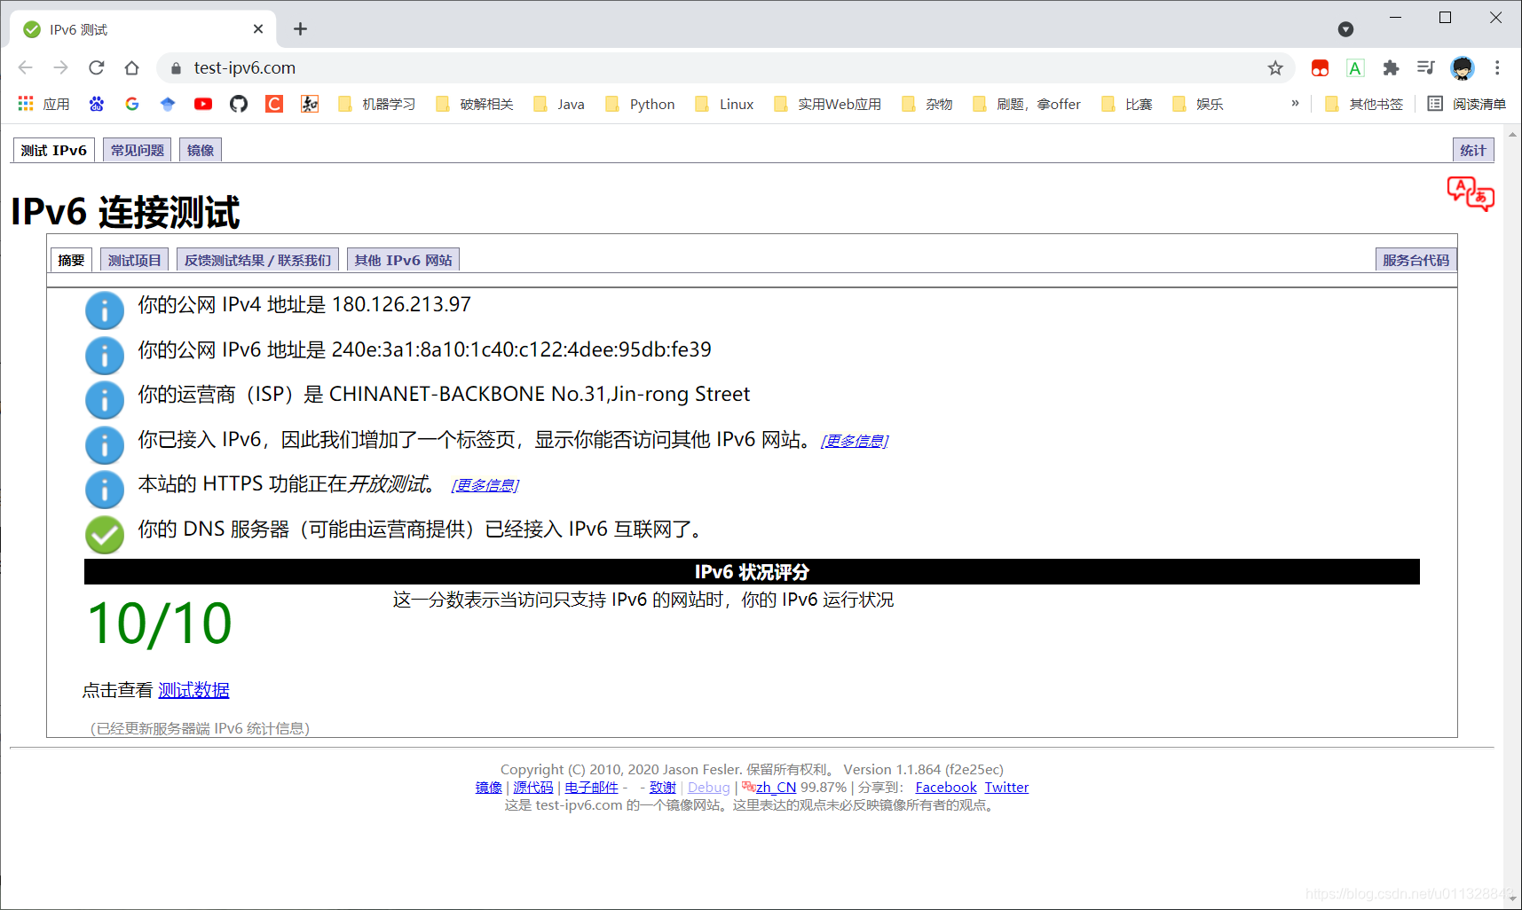The image size is (1522, 910).
Task: Open the GitHub bookmark
Action: (x=238, y=104)
